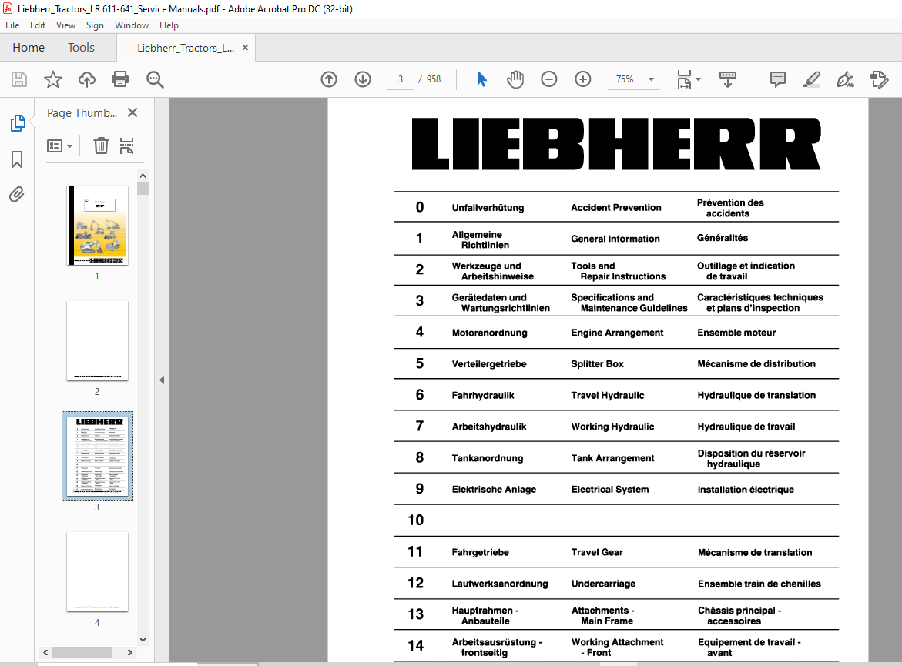Expand fit page tool dropdown arrow
902x666 pixels.
click(699, 79)
